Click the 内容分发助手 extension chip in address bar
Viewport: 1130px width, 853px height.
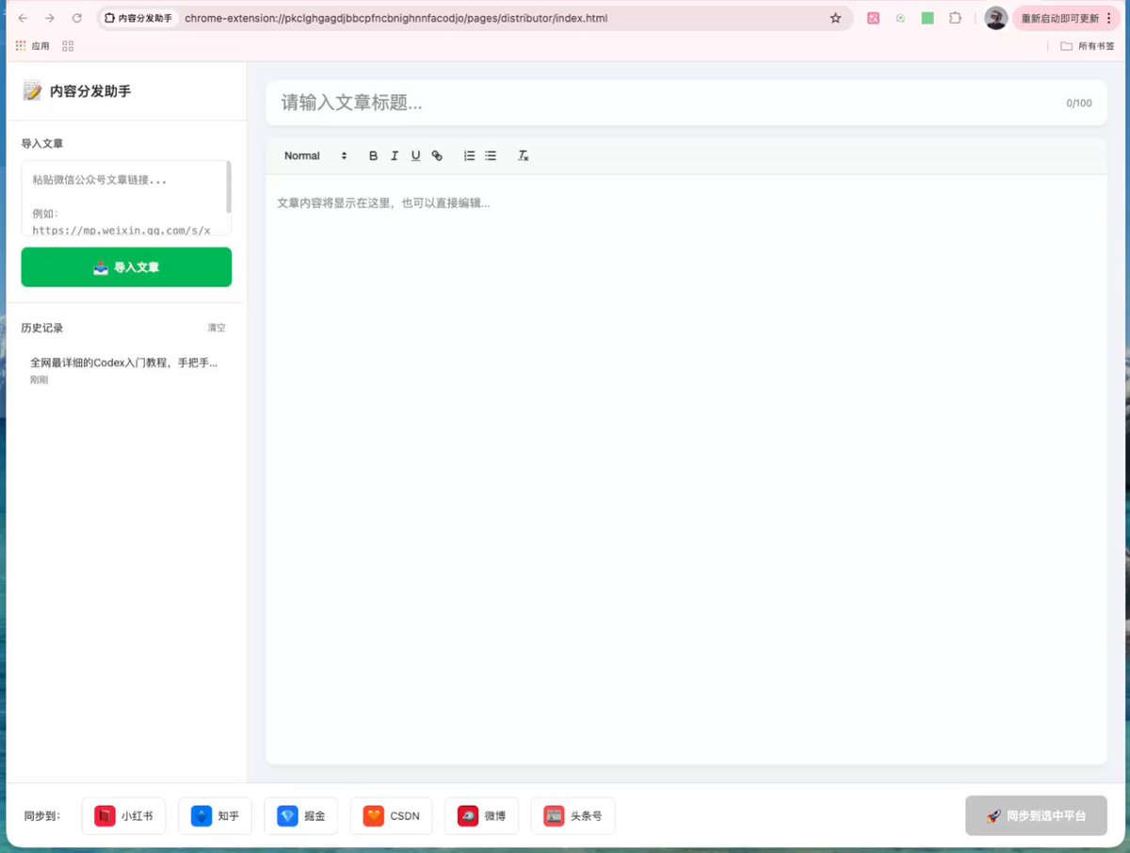tap(137, 18)
